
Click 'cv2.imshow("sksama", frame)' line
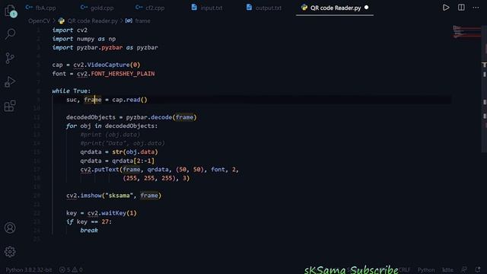(x=113, y=196)
